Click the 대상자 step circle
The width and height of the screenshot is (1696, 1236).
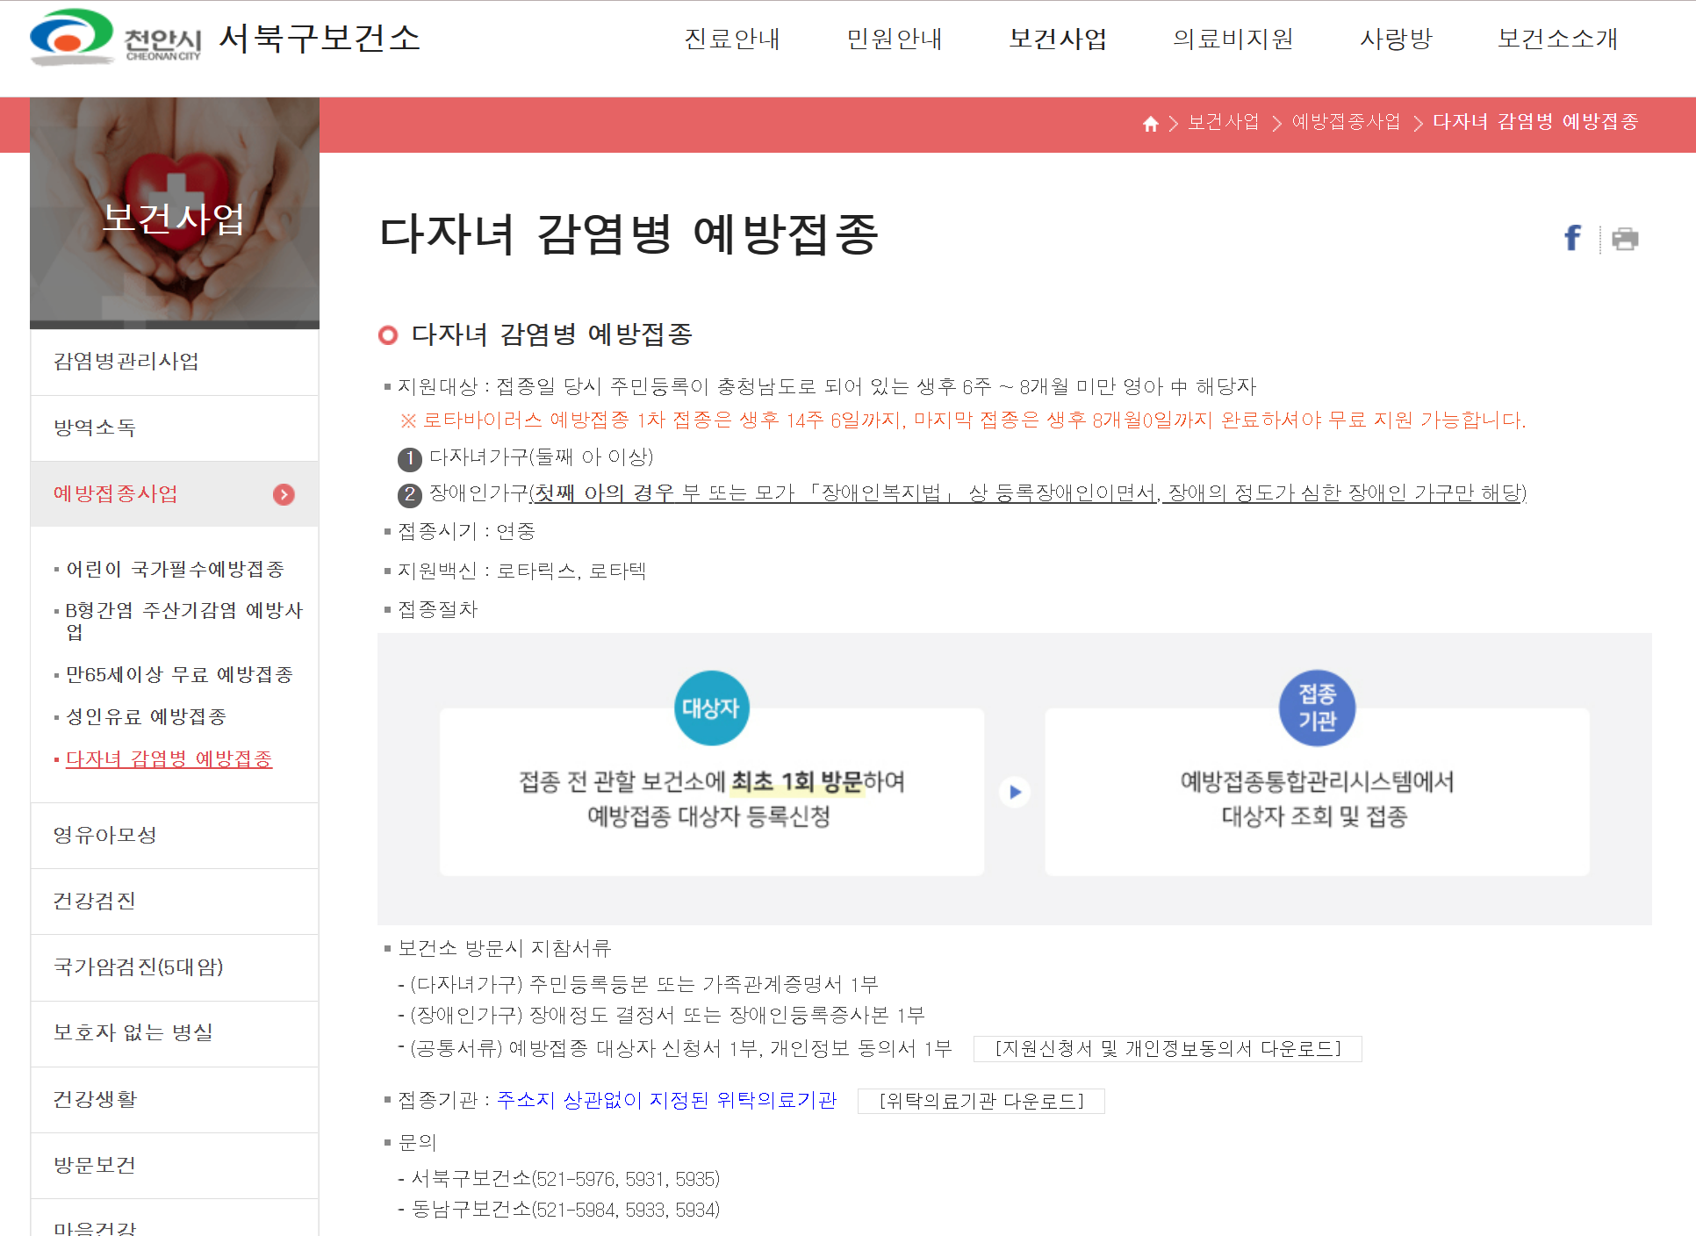(712, 708)
